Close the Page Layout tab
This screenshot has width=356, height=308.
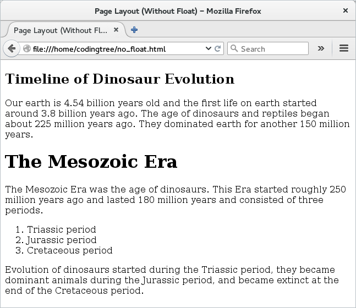[116, 30]
